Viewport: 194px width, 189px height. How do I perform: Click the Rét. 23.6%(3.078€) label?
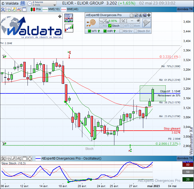coord(170,116)
